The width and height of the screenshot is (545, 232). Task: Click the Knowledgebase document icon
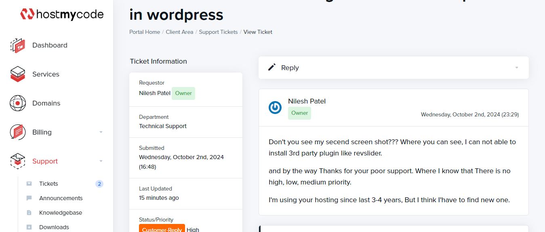(29, 212)
